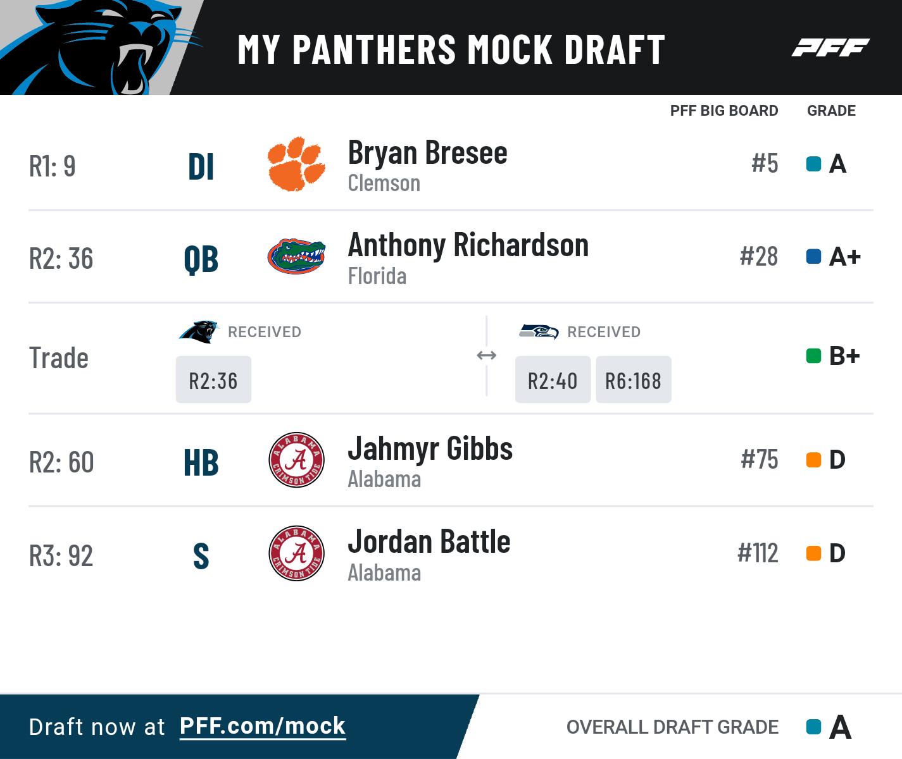Click the Jordan Battle player name
902x759 pixels.
click(x=429, y=542)
